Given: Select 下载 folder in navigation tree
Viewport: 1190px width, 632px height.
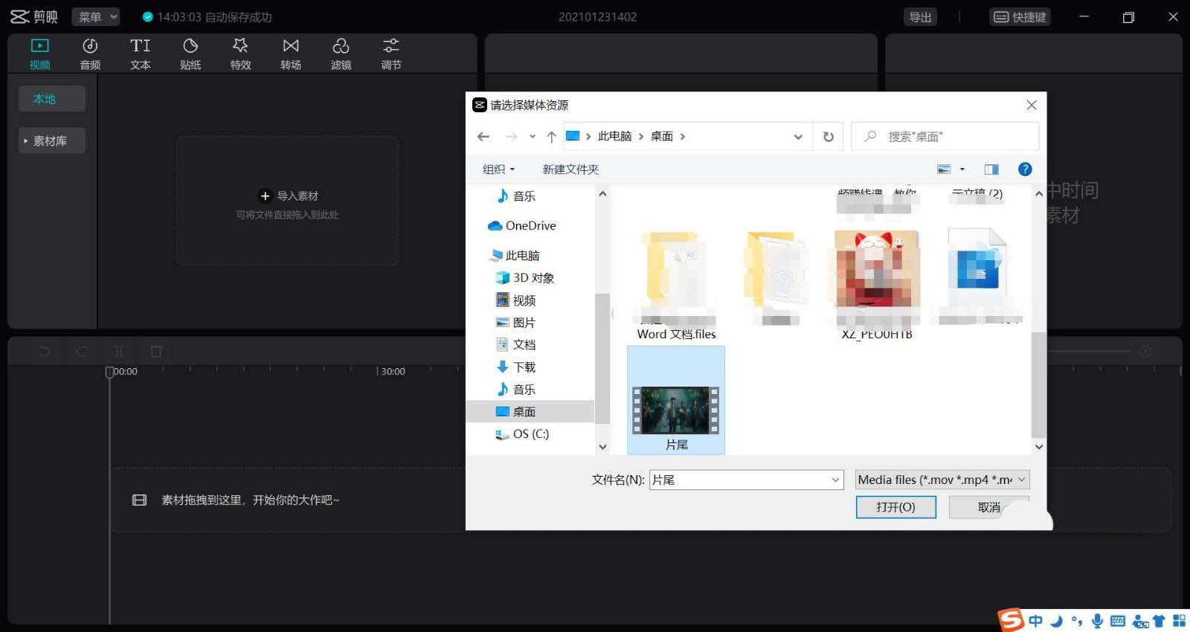Looking at the screenshot, I should tap(516, 367).
